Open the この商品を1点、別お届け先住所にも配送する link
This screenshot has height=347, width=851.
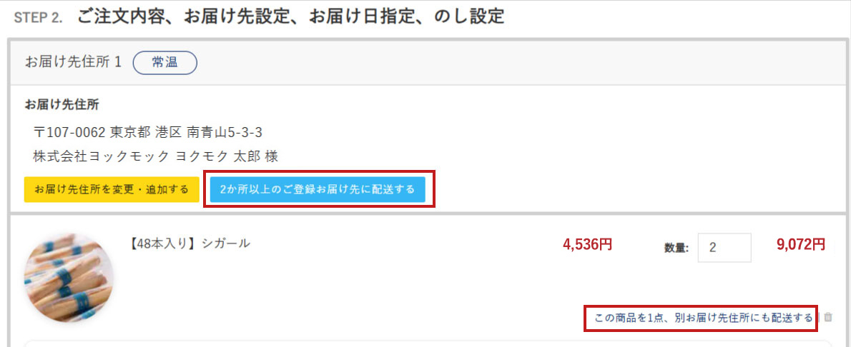(x=704, y=317)
